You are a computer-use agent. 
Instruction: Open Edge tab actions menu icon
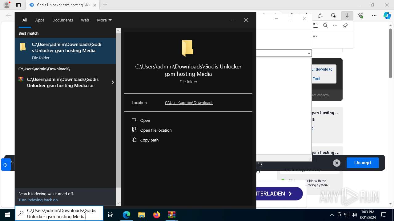pyautogui.click(x=18, y=5)
